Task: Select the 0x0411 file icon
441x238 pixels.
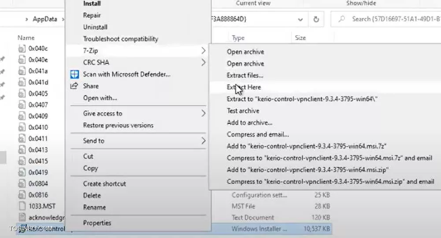Action: tap(22, 139)
